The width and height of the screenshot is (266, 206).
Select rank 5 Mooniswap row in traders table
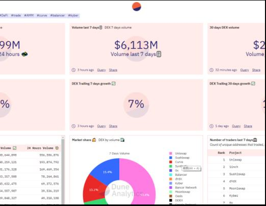tap(236, 189)
